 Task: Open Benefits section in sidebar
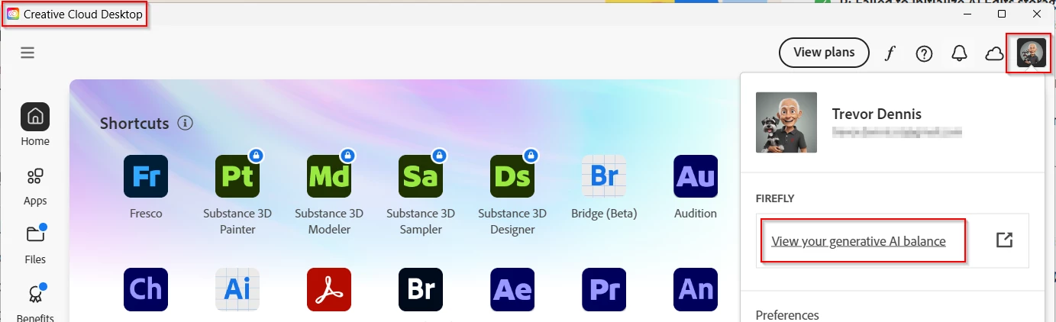[x=35, y=302]
